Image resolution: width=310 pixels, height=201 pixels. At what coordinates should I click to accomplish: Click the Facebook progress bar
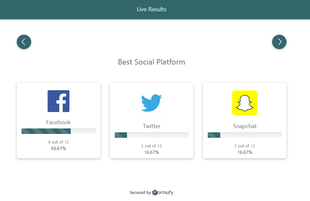[x=58, y=131]
